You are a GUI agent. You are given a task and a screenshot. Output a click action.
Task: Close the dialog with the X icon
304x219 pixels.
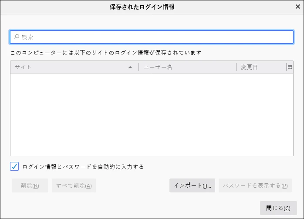[298, 7]
